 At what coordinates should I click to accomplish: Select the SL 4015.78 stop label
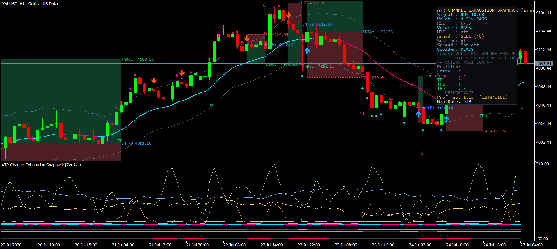coord(495,131)
